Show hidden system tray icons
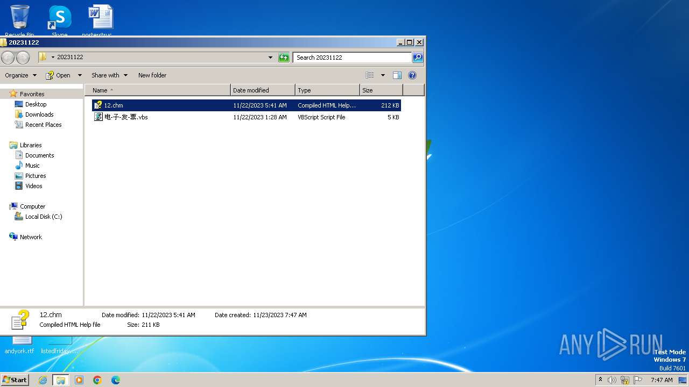The image size is (689, 387). 600,380
